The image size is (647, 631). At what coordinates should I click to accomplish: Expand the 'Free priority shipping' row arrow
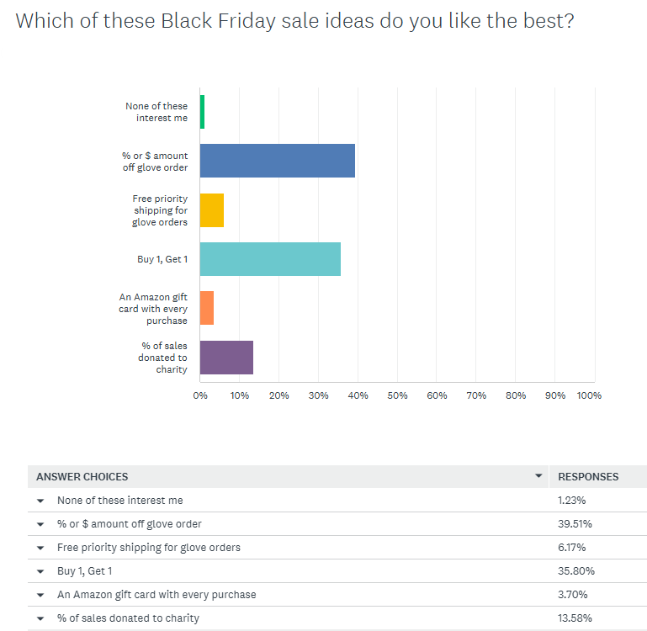(40, 548)
